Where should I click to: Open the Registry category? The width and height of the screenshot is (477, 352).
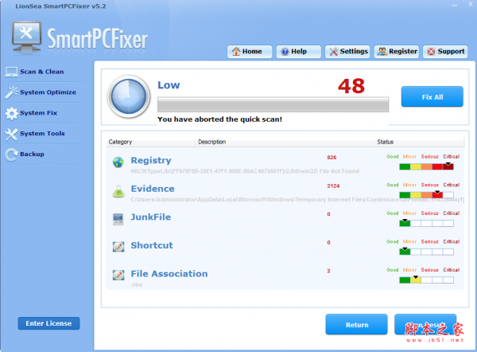[x=151, y=160]
